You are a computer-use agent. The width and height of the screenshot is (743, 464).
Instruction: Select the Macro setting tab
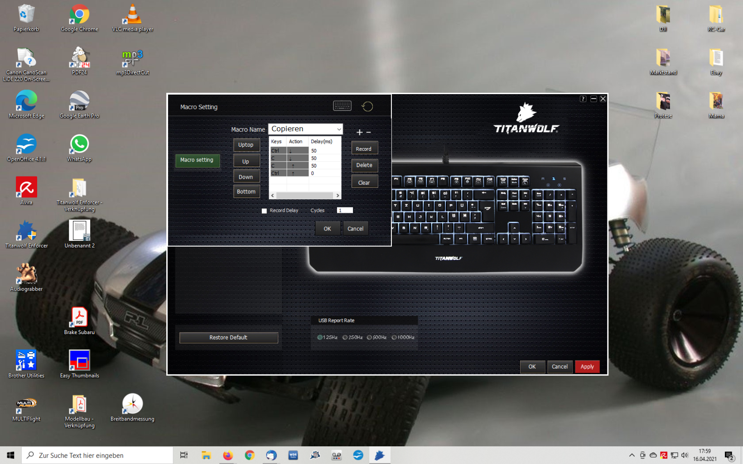tap(197, 160)
